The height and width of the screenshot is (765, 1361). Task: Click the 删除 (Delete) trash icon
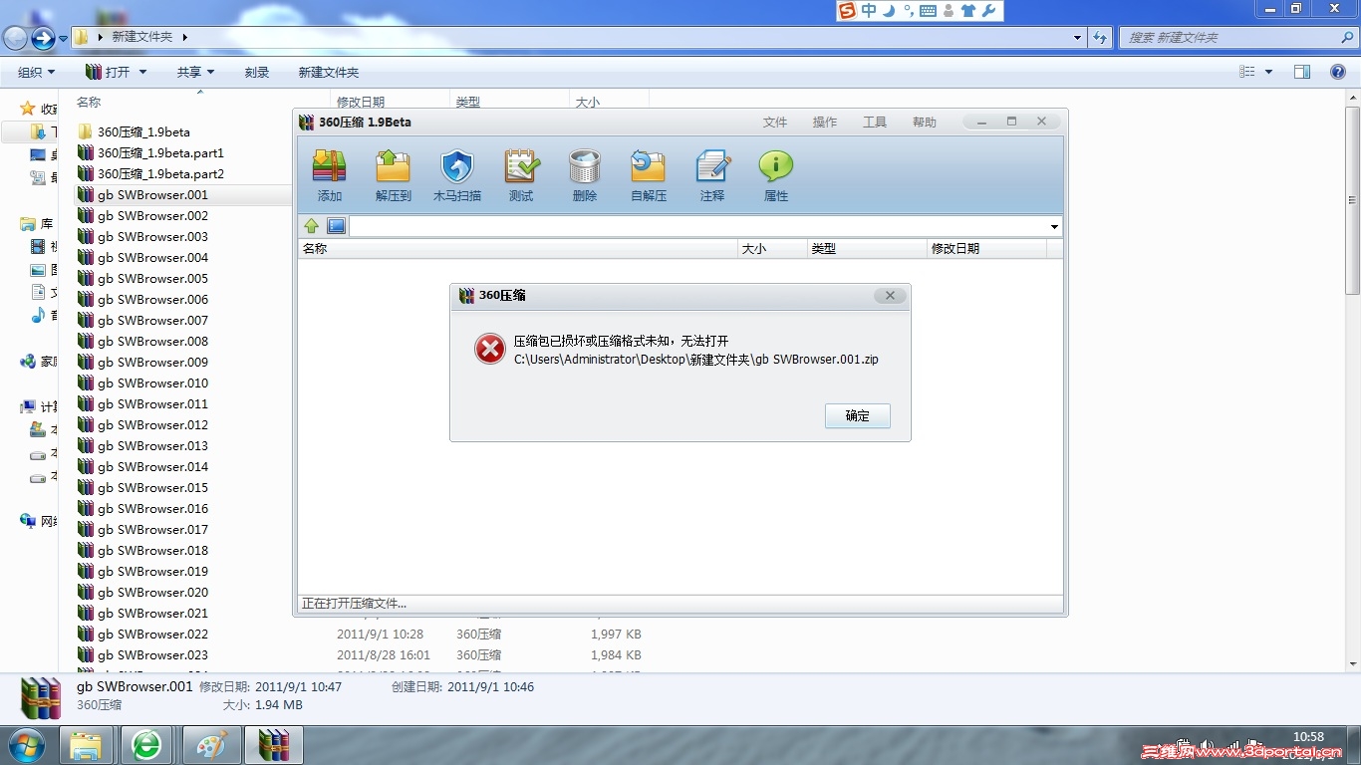(585, 174)
